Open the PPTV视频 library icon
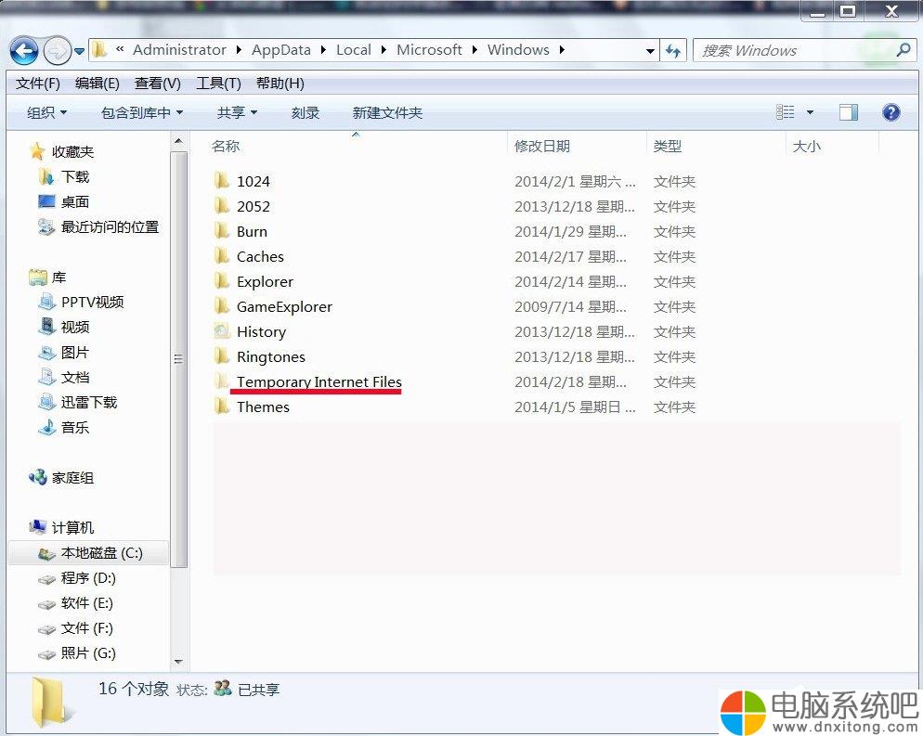This screenshot has height=736, width=923. coord(46,303)
